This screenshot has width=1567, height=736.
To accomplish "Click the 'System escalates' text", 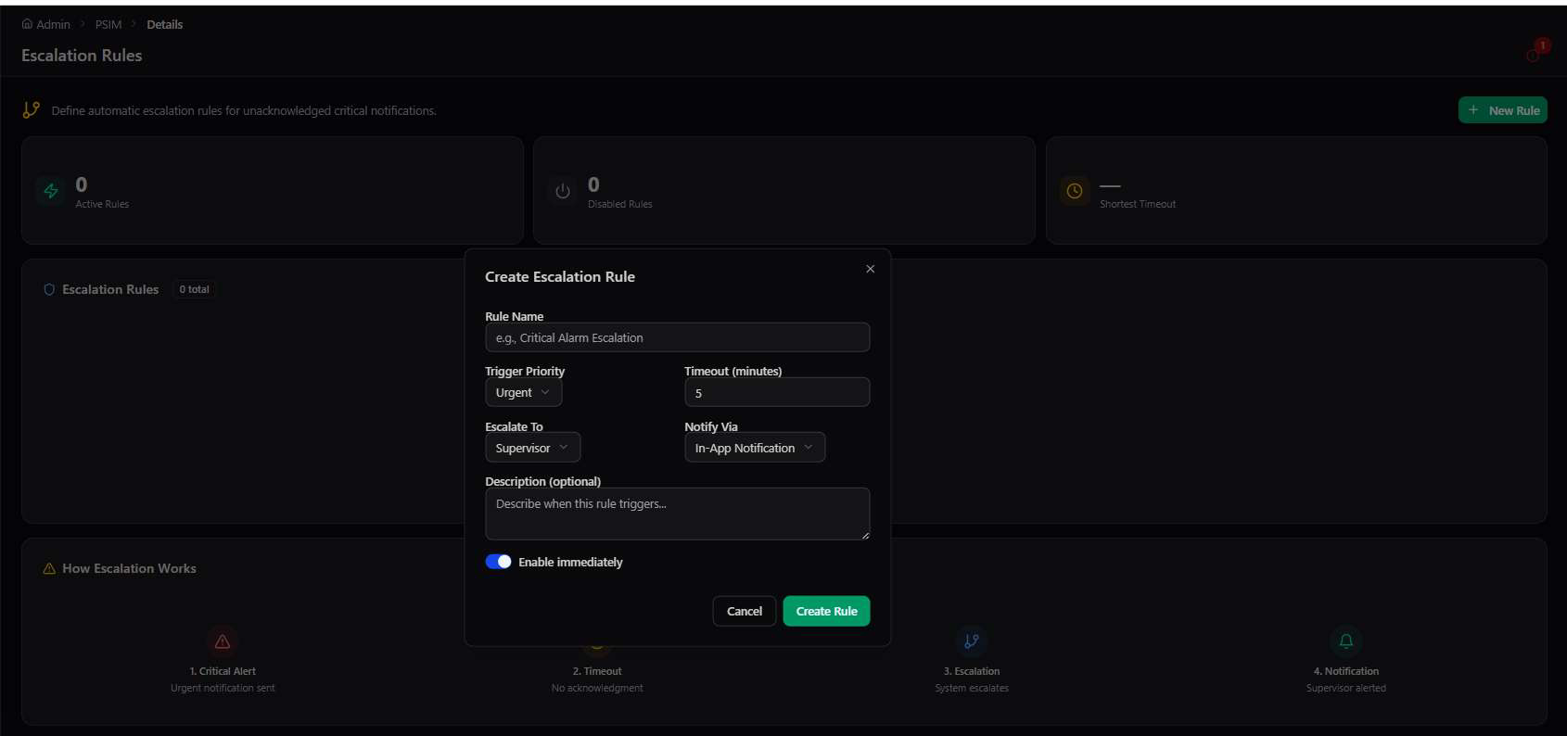I will click(972, 688).
